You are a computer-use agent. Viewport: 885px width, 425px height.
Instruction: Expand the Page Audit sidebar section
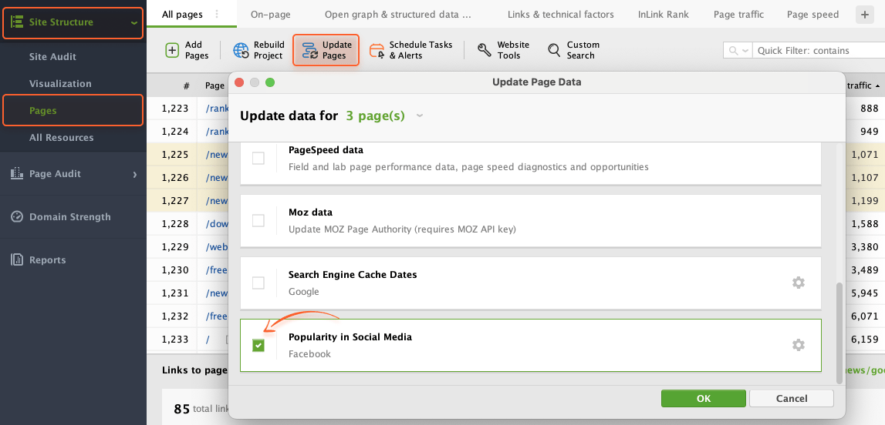pyautogui.click(x=135, y=174)
